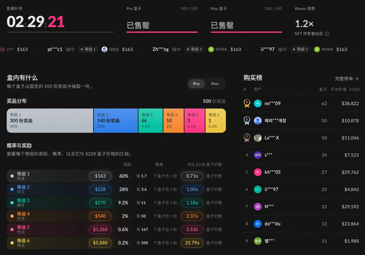
Task: Click the white dot of 等级 1 row
Action: click(x=12, y=176)
